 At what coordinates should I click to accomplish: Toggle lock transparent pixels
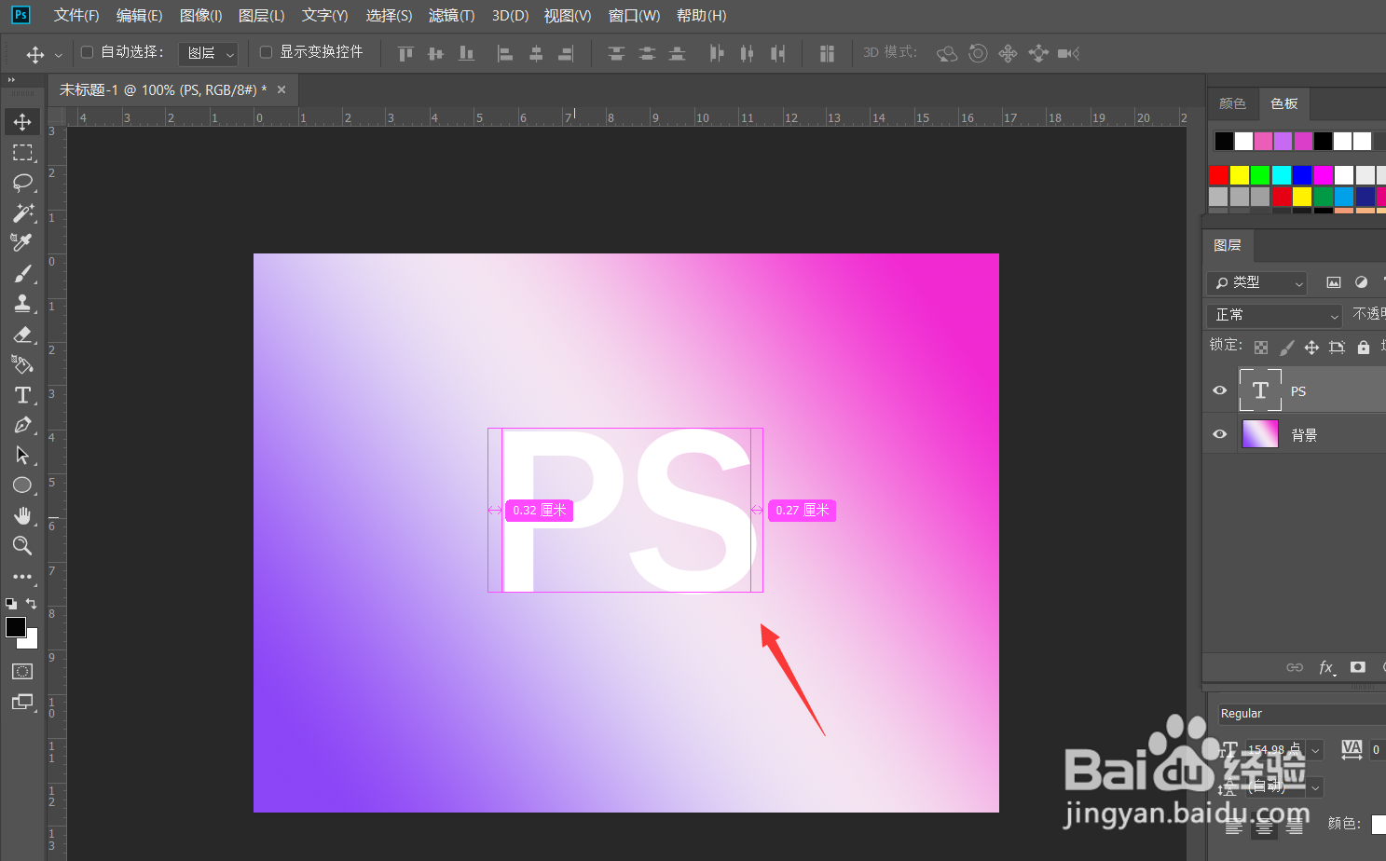pos(1261,348)
